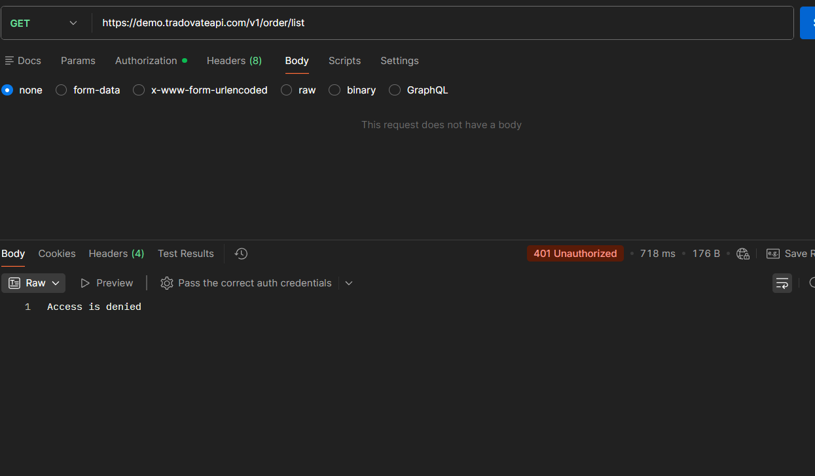Click line number 1 in response

[x=27, y=307]
